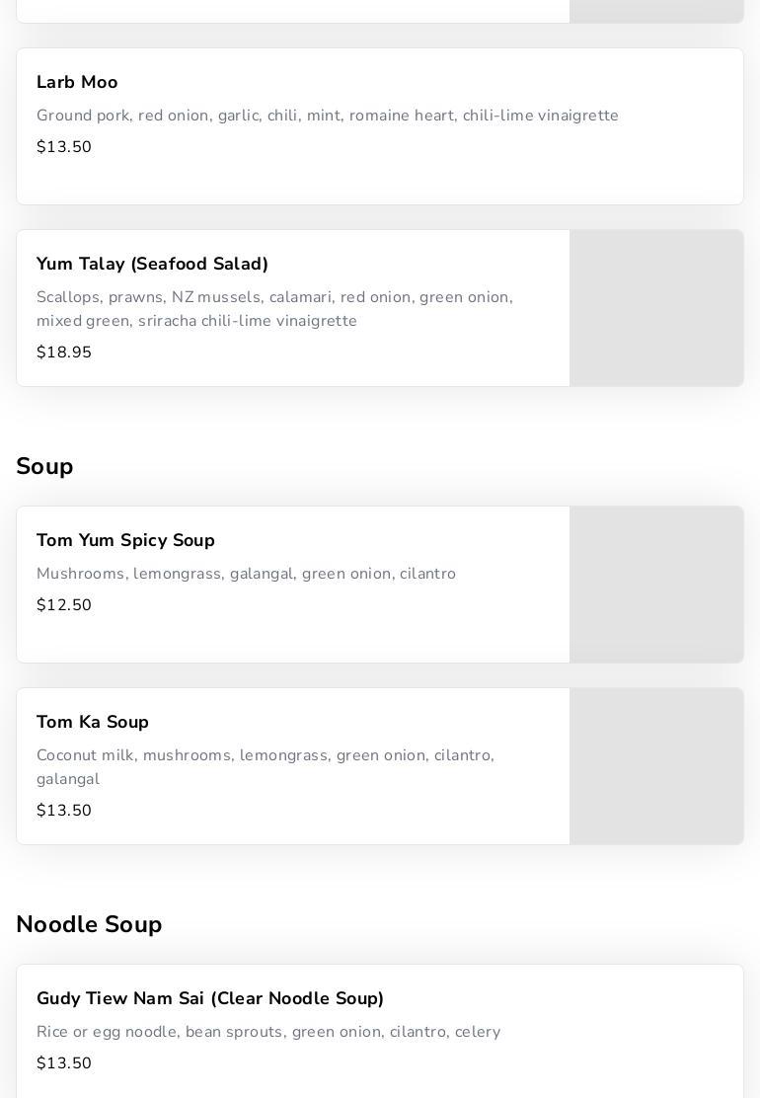Click the $18.95 seafood salad price
This screenshot has height=1098, width=760.
64,353
